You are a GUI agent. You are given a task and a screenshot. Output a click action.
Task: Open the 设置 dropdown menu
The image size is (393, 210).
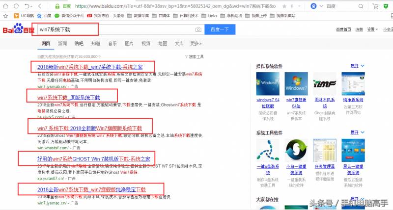point(372,29)
